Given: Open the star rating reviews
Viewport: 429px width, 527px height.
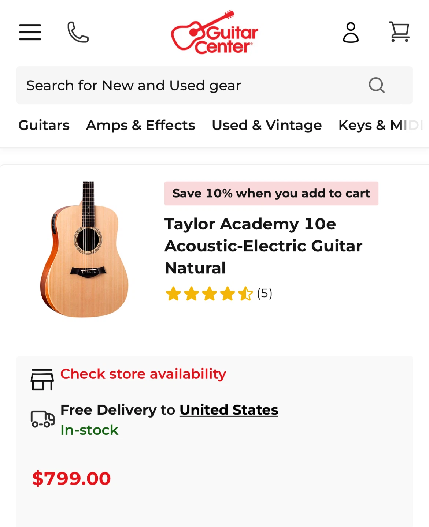Looking at the screenshot, I should 219,294.
